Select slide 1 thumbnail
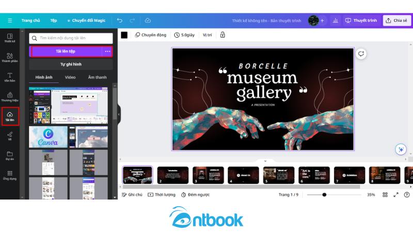 [x=137, y=175]
